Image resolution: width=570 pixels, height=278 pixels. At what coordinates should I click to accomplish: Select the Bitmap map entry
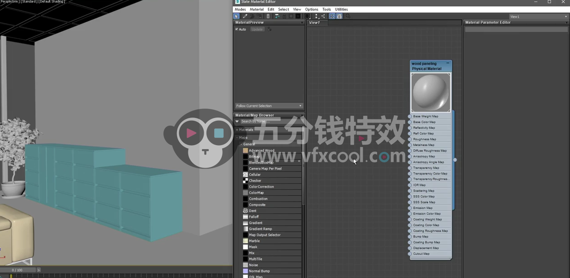[x=272, y=157]
